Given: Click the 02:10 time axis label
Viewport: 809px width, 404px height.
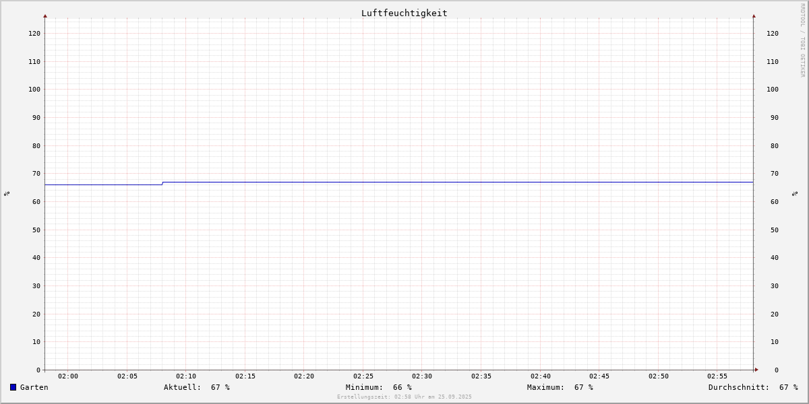Looking at the screenshot, I should tap(186, 376).
